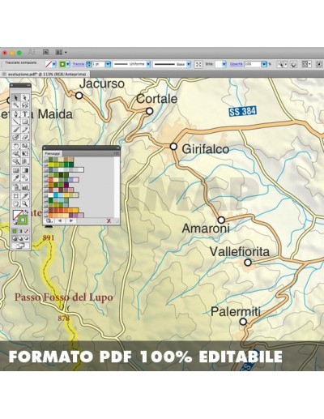The image size is (324, 419).
Task: Open stroke weight dropdown next to 1 pt
Action: [108, 64]
